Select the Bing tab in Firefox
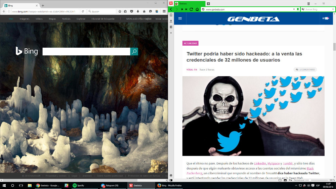336x189 pixels. (21, 6)
